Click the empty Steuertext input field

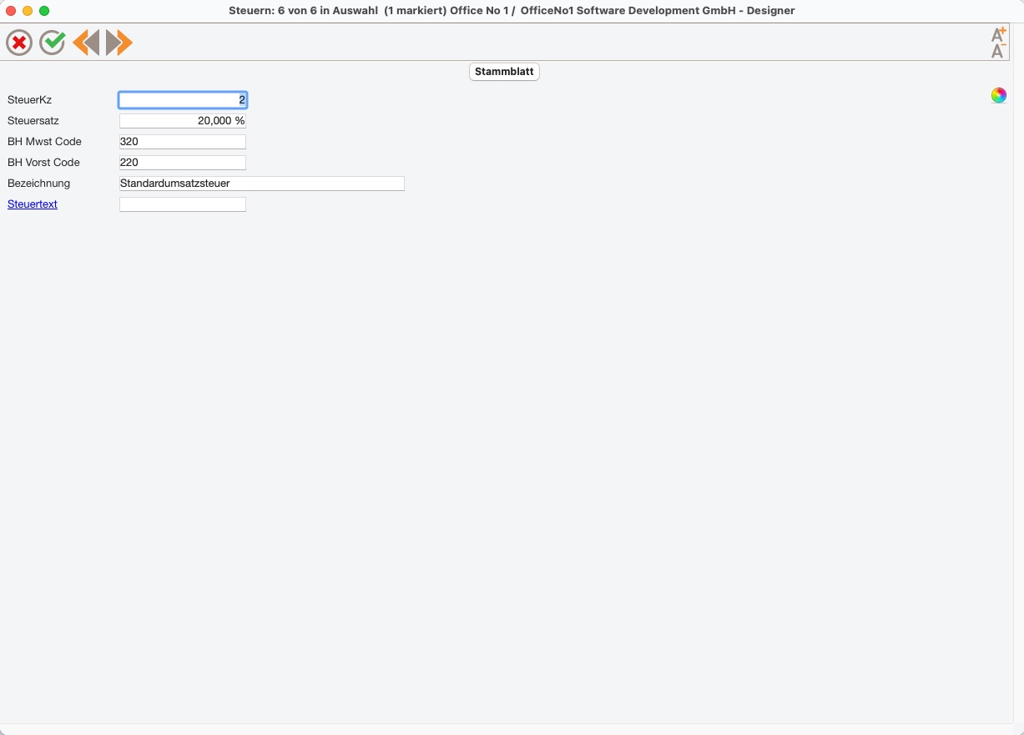[x=183, y=204]
